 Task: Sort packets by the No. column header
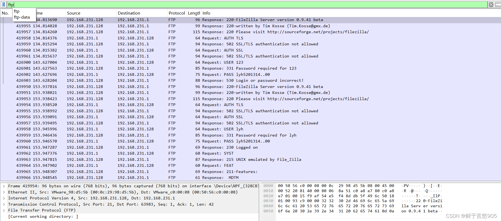tap(5, 13)
